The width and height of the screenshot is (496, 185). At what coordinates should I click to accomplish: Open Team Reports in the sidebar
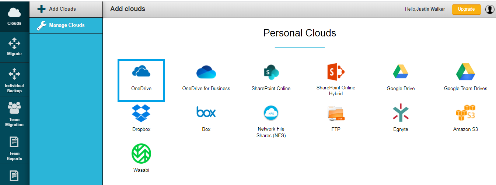14,147
